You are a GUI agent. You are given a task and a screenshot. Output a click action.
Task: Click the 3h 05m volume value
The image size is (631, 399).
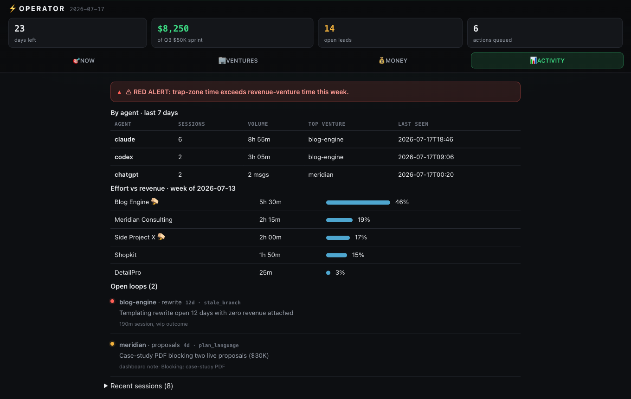point(259,157)
